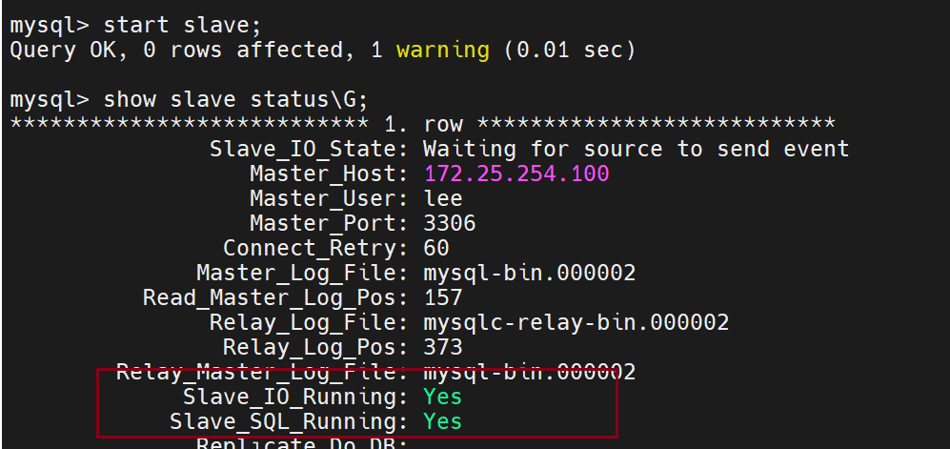
Task: Click the 'Master_User:' label
Action: 330,198
